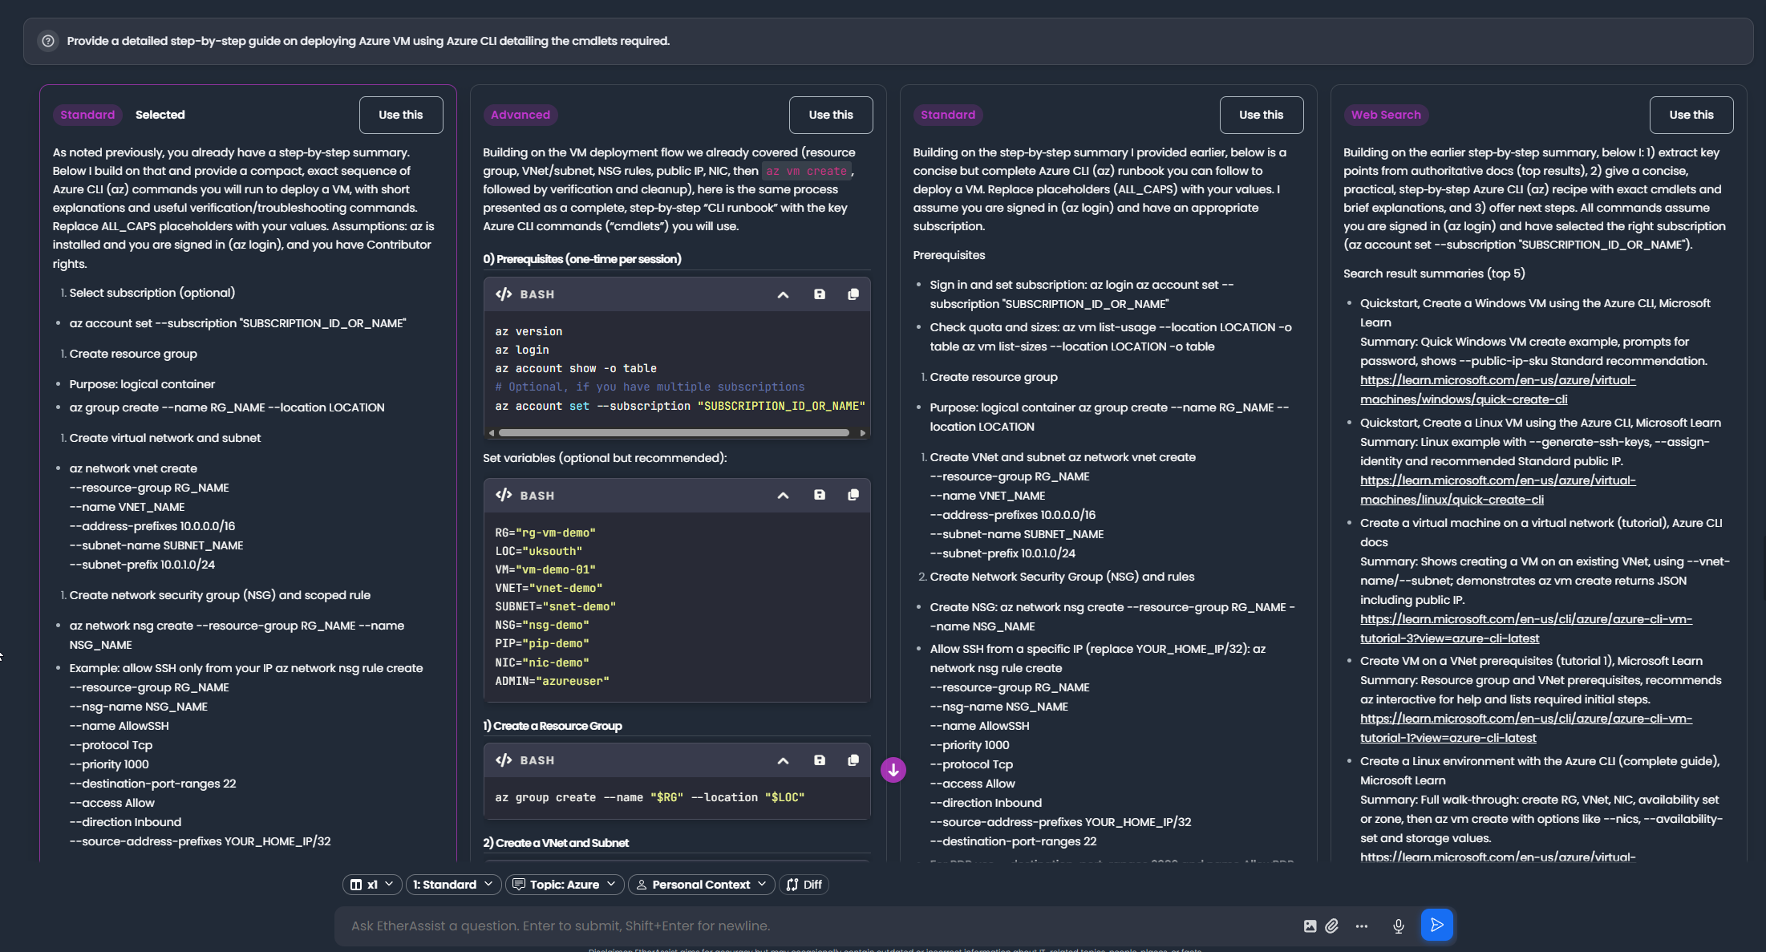Click the 'az login' code line
The width and height of the screenshot is (1766, 952).
tap(522, 350)
